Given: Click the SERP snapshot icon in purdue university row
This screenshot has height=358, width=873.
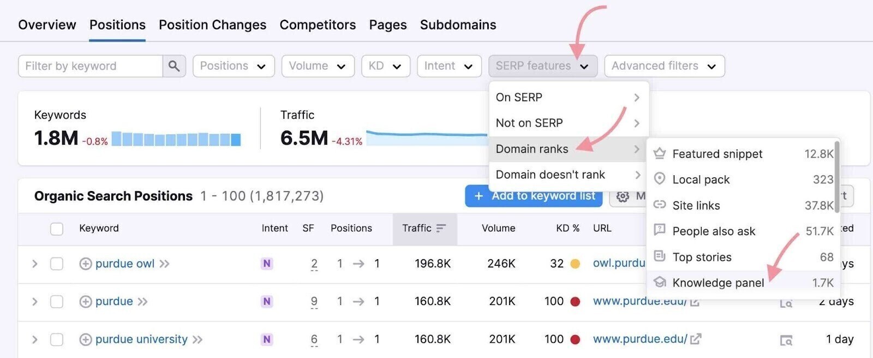Looking at the screenshot, I should pos(786,341).
